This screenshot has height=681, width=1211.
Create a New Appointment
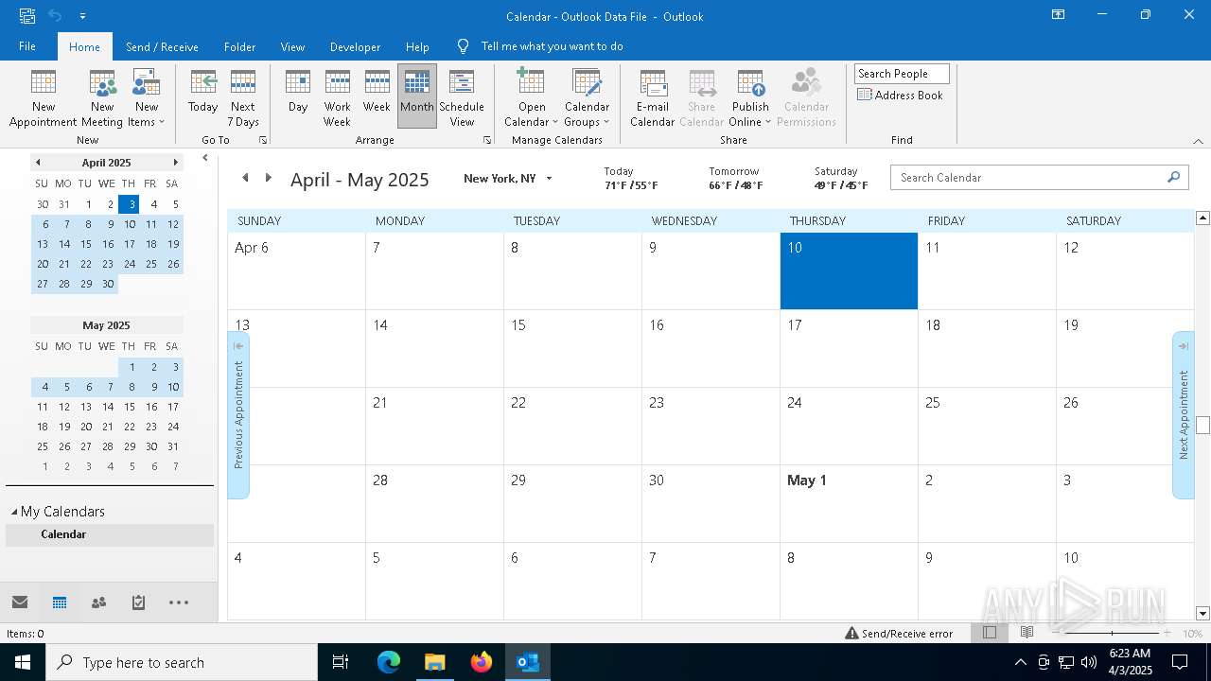point(44,97)
